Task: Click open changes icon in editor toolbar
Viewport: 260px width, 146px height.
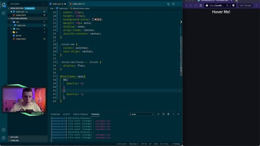Action: pos(168,4)
